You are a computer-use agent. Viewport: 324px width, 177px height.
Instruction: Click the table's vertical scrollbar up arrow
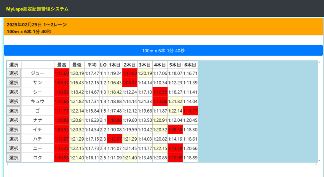tap(319, 62)
